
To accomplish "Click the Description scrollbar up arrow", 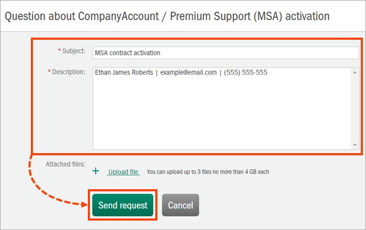I will tap(354, 72).
